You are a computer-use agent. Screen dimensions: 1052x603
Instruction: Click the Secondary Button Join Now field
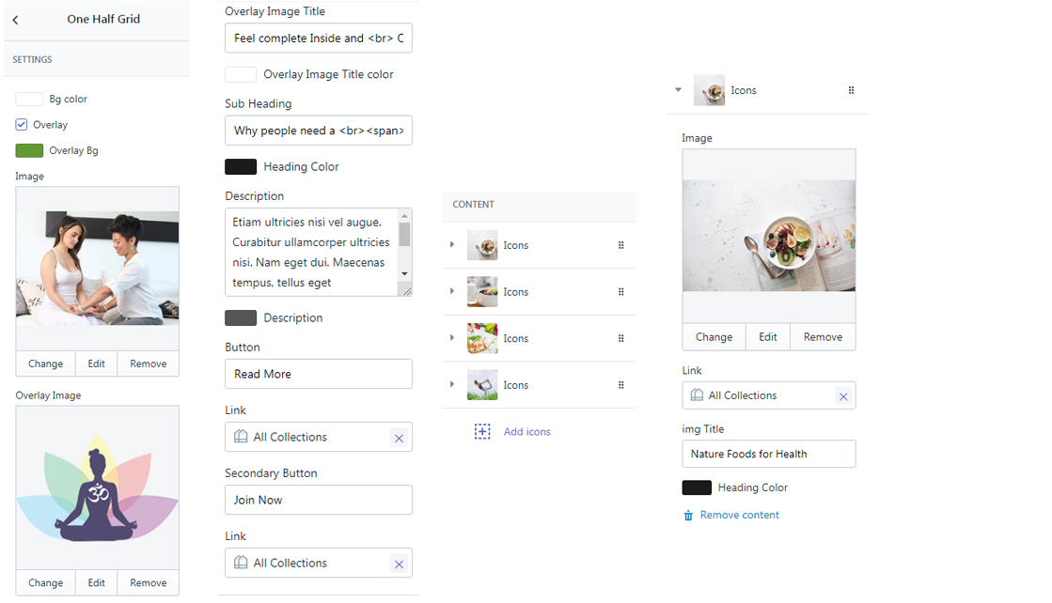319,500
